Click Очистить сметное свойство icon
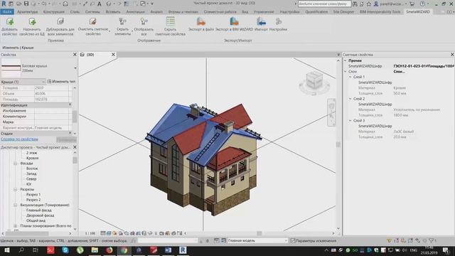The height and width of the screenshot is (256, 455). pyautogui.click(x=93, y=21)
